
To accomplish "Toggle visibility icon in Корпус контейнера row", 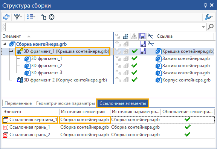I will [x=118, y=80].
